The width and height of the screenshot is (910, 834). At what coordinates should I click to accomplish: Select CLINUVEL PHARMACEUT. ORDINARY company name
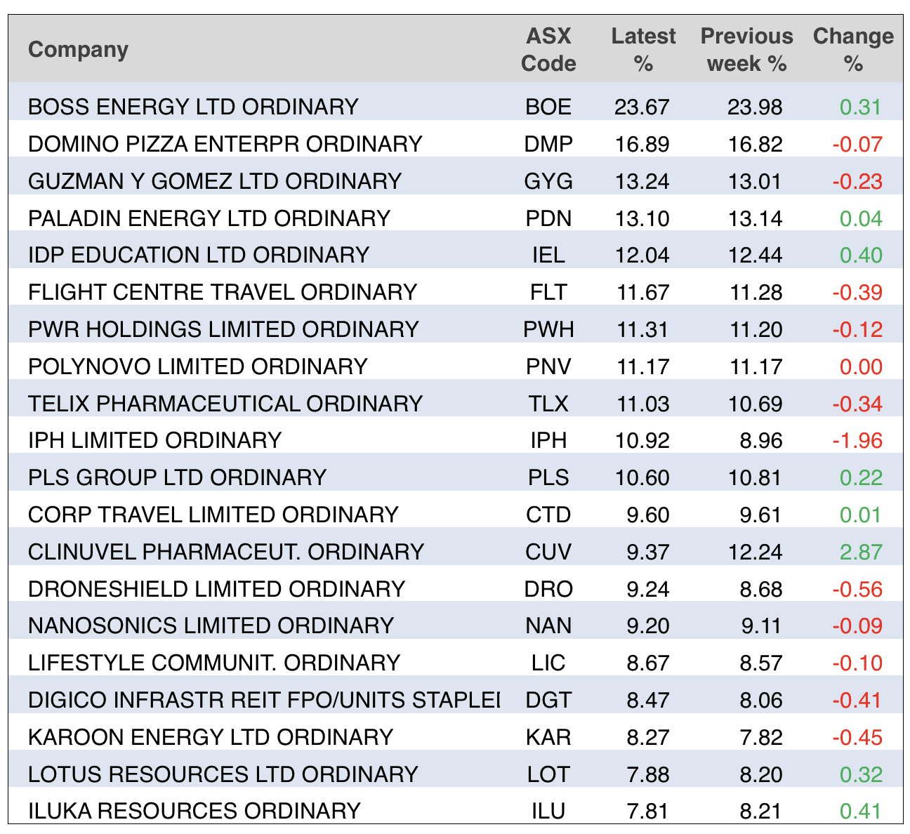(226, 552)
